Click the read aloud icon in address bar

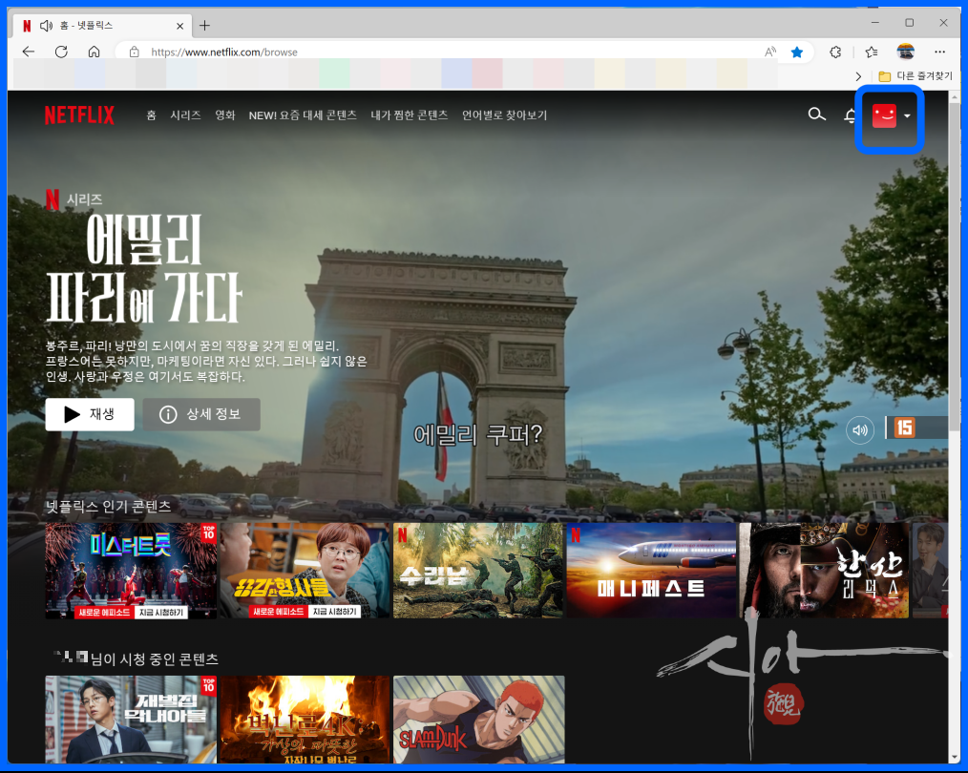pyautogui.click(x=769, y=52)
